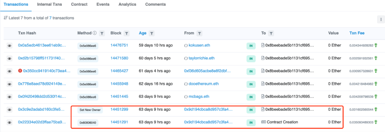The height and width of the screenshot is (132, 385).
Task: Open transaction hash 0x3c9e2adabd160c3fe5
Action: (x=41, y=109)
